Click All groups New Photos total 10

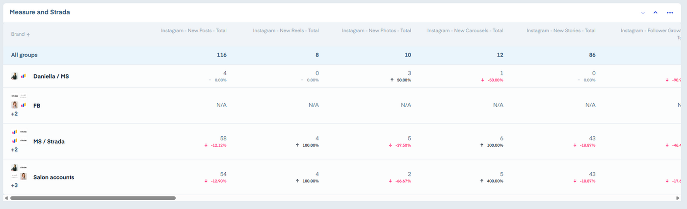(x=408, y=55)
